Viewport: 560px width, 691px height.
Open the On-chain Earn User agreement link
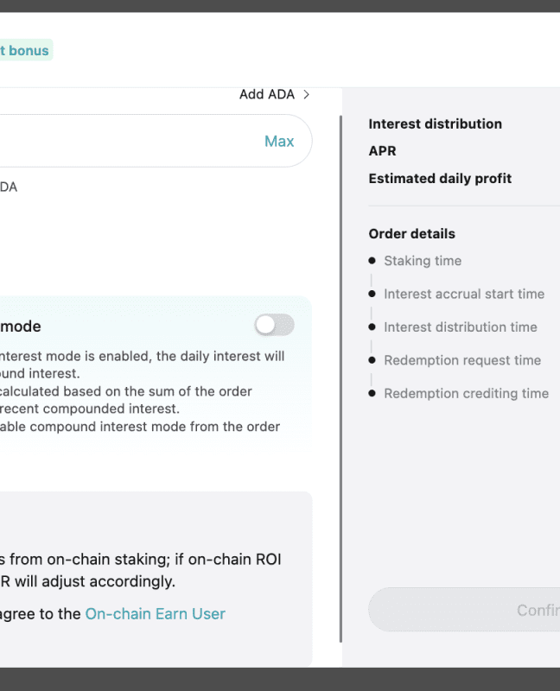coord(155,614)
